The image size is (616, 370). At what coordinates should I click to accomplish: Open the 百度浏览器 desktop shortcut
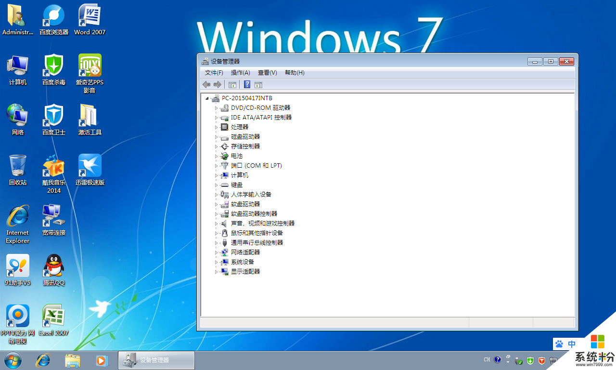[x=54, y=20]
